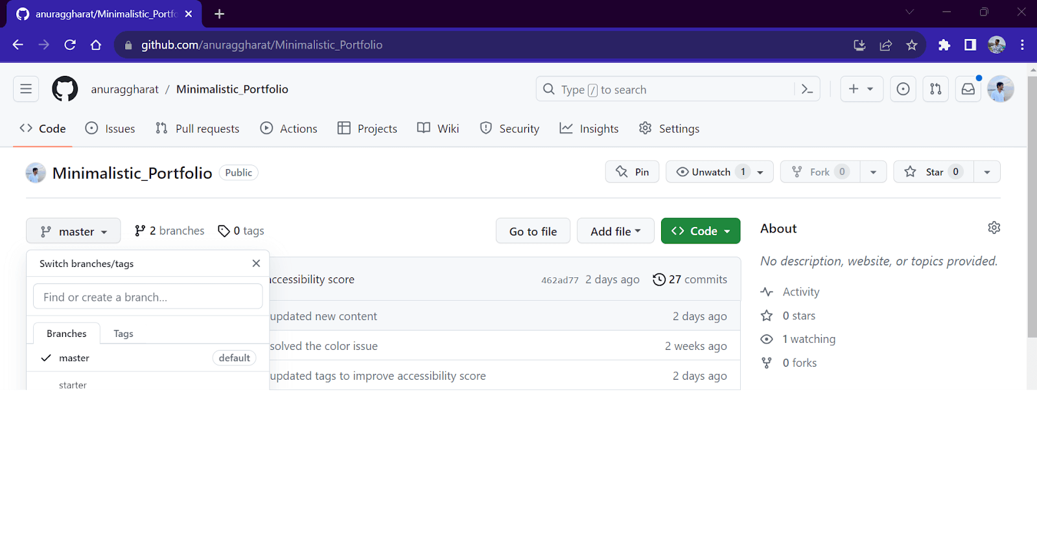Open the pull requests shortcut in header
This screenshot has width=1037, height=545.
pyautogui.click(x=936, y=89)
